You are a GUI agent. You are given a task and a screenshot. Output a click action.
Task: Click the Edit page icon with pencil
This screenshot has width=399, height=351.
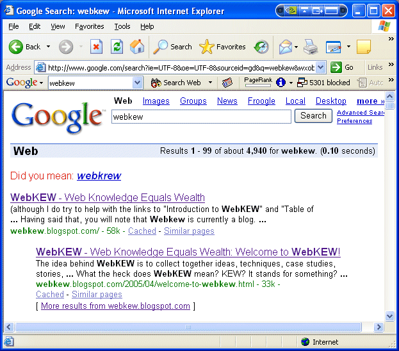(x=333, y=47)
